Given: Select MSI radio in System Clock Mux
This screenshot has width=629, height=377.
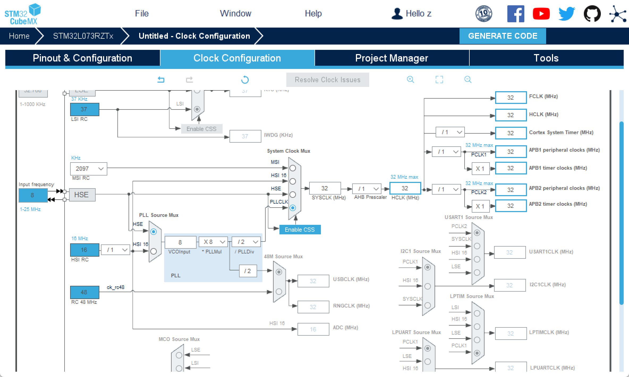Looking at the screenshot, I should tap(293, 168).
